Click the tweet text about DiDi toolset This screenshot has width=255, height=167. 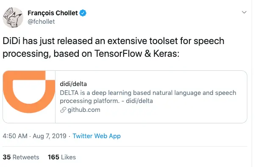point(114,47)
